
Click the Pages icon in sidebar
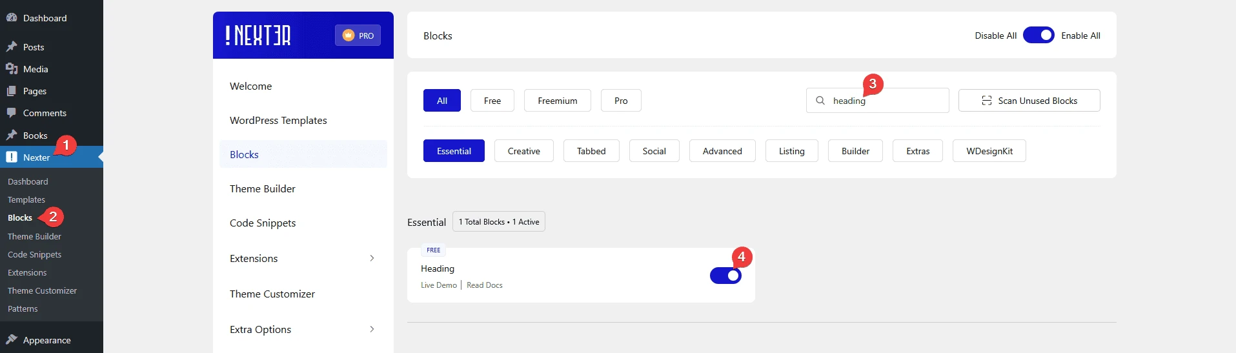pyautogui.click(x=12, y=91)
